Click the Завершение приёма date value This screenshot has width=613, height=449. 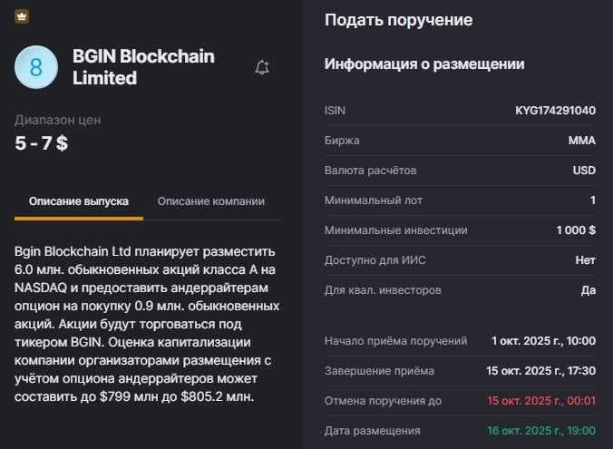(540, 371)
